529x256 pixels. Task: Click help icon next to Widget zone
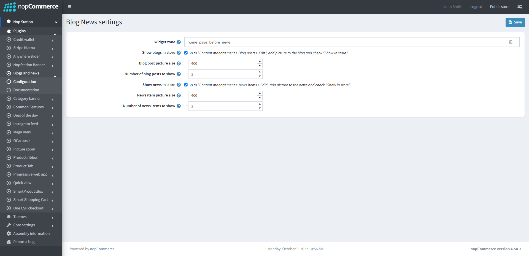(179, 42)
